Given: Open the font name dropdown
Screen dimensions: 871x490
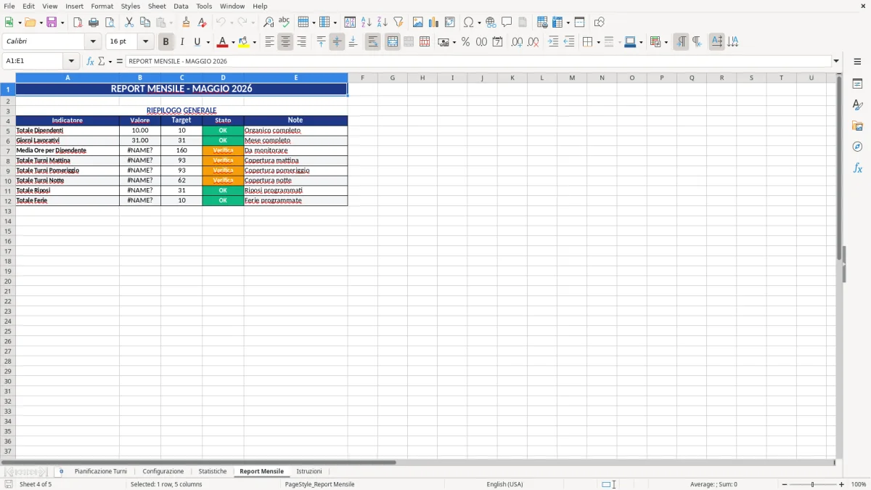Looking at the screenshot, I should 93,42.
